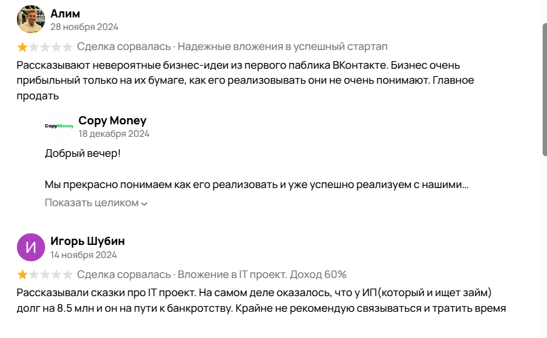547x338 pixels.
Task: Click the first star in Игорь Шубин's rating
Action: [x=23, y=275]
